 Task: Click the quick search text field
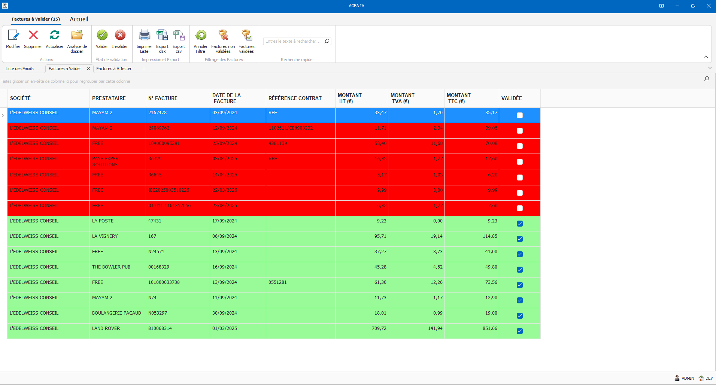[293, 41]
